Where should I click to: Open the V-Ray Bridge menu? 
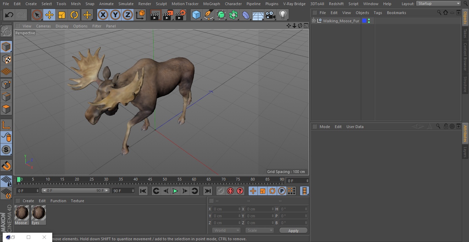pyautogui.click(x=294, y=4)
